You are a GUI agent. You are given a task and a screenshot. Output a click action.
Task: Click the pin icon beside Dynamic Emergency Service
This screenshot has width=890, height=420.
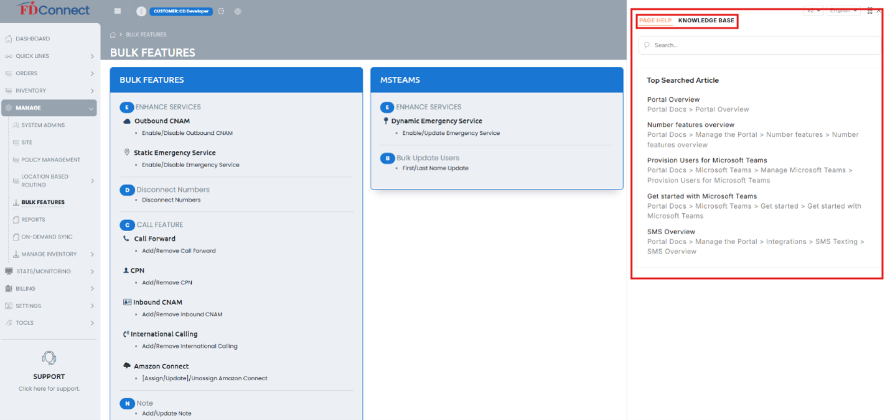(386, 121)
